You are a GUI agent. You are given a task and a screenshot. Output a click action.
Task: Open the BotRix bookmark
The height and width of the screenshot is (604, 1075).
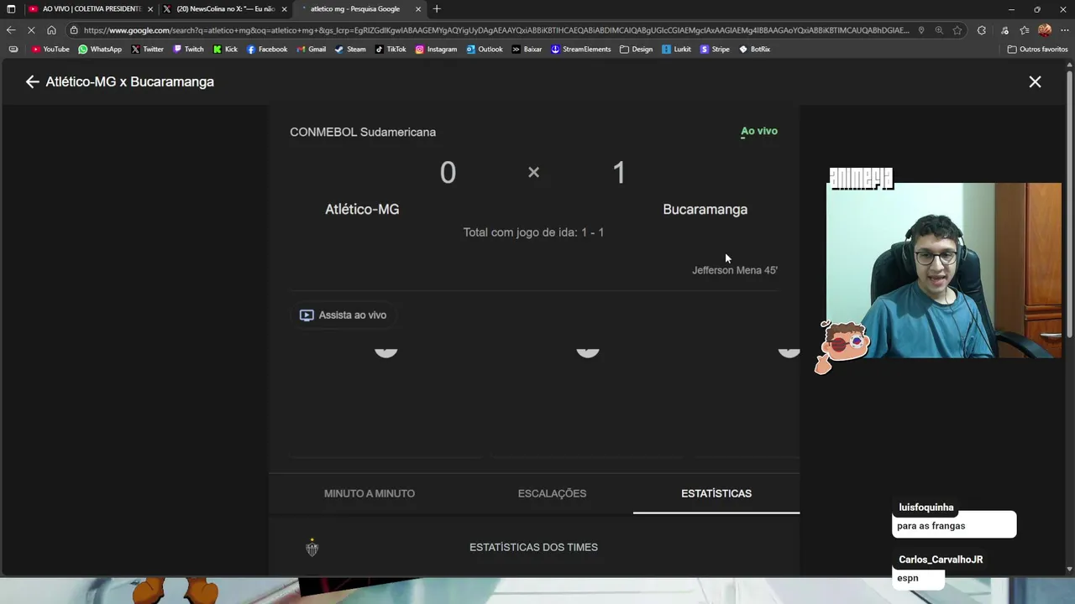754,49
